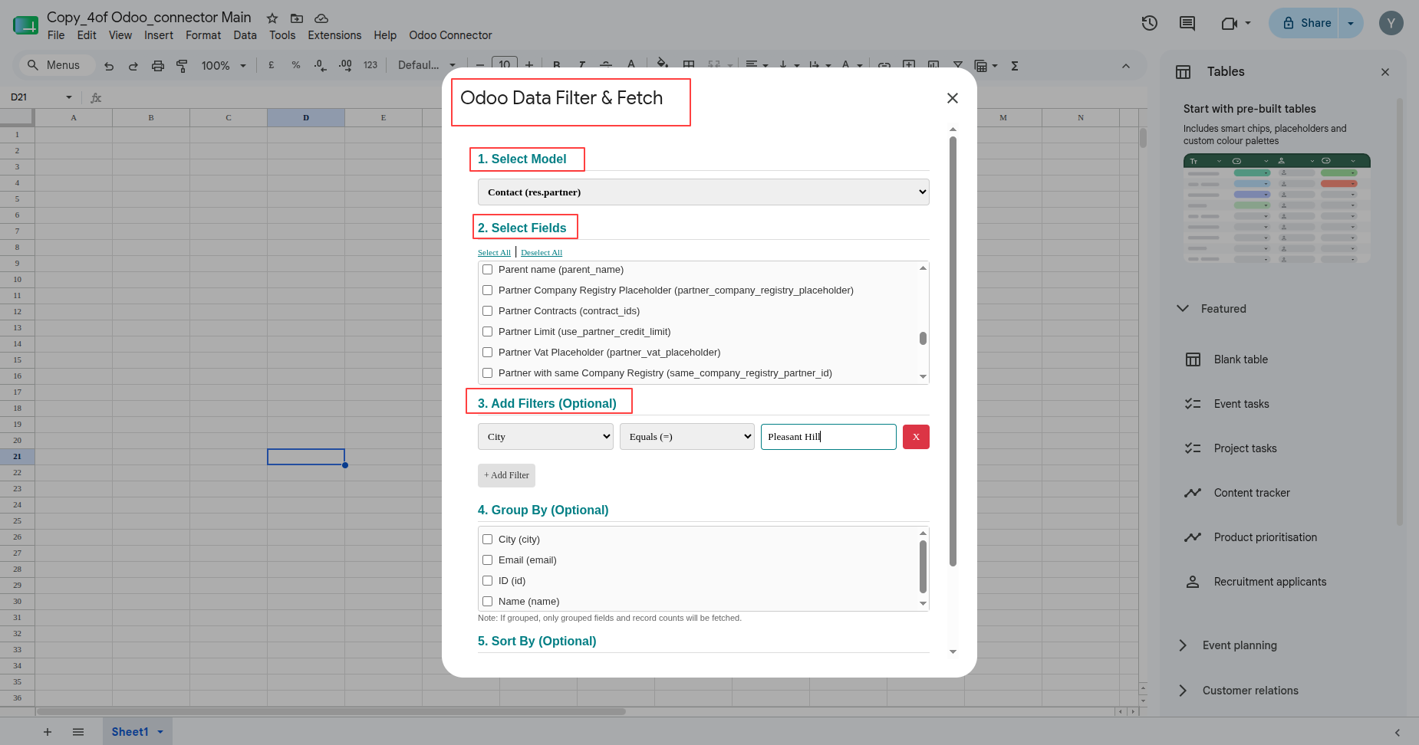Close the Odoo Data Filter dialog
1419x745 pixels.
953,98
